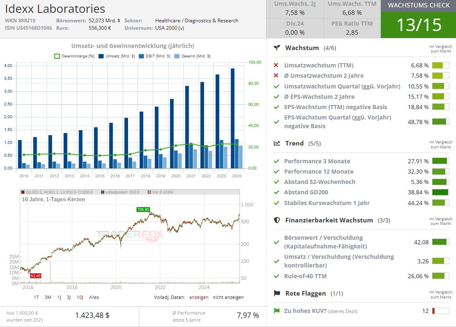Screen dimensions: 456x327
Task: Click the red comparison bar for Zu hohes KUV
Action: [441, 311]
